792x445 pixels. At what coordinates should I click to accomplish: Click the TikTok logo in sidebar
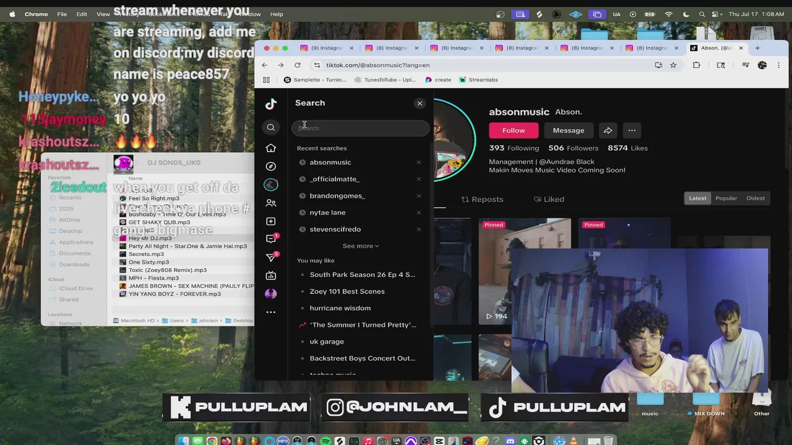click(x=271, y=104)
